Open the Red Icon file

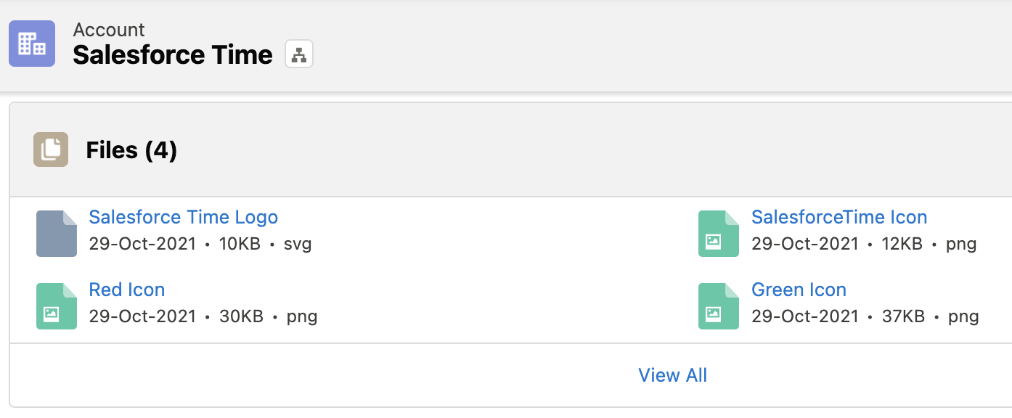[127, 290]
